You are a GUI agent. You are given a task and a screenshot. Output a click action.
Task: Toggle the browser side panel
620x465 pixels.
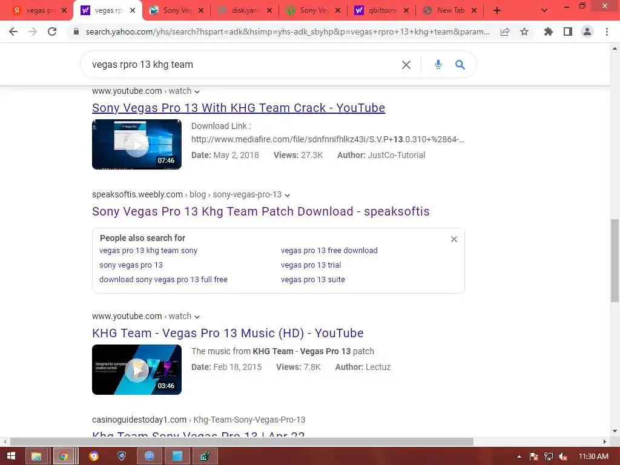[x=568, y=31]
